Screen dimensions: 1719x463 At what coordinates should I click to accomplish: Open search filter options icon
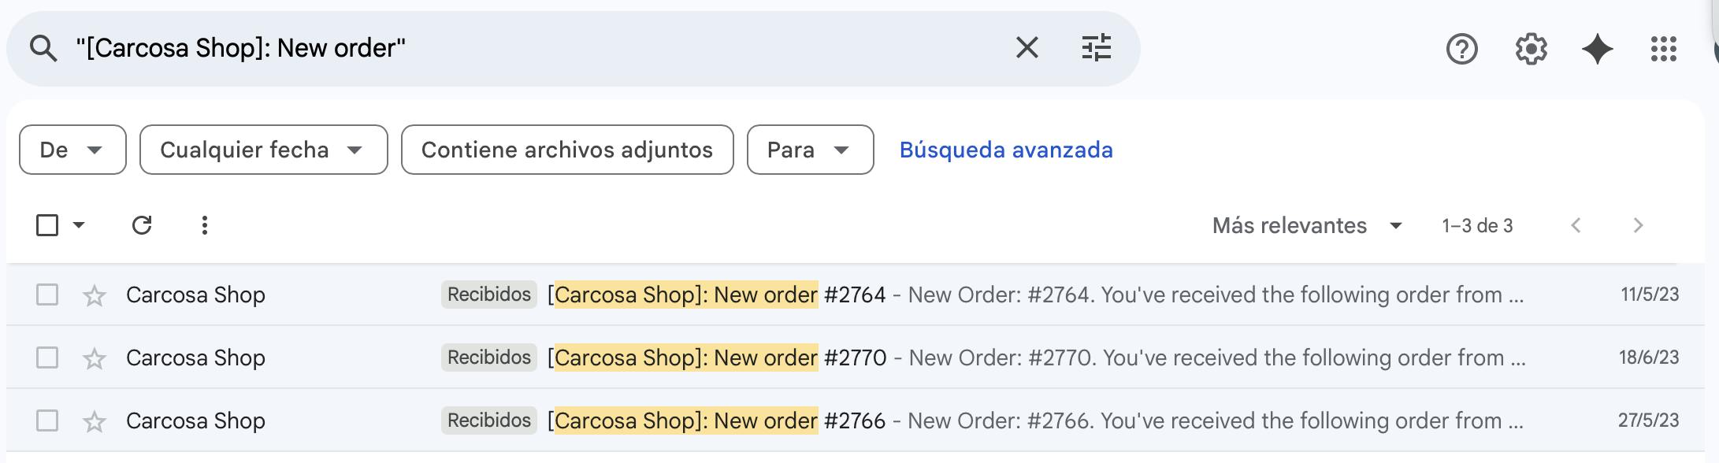pyautogui.click(x=1096, y=48)
